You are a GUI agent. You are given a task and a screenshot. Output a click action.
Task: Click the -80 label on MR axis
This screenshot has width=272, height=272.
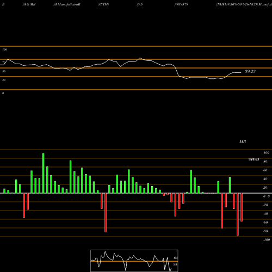[265, 231]
